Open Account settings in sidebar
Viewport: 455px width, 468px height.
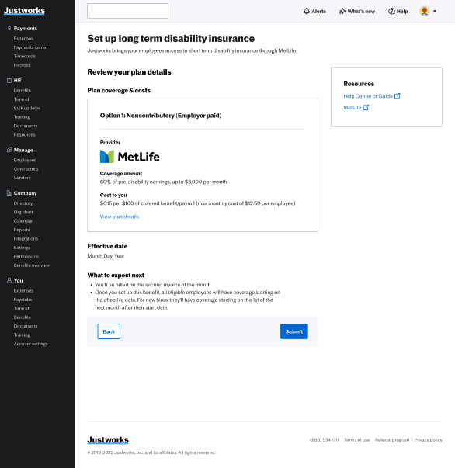pos(31,344)
